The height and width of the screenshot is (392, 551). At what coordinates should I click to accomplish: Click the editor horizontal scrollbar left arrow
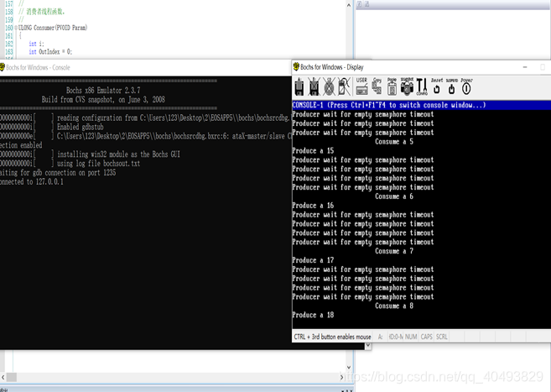coord(3,377)
